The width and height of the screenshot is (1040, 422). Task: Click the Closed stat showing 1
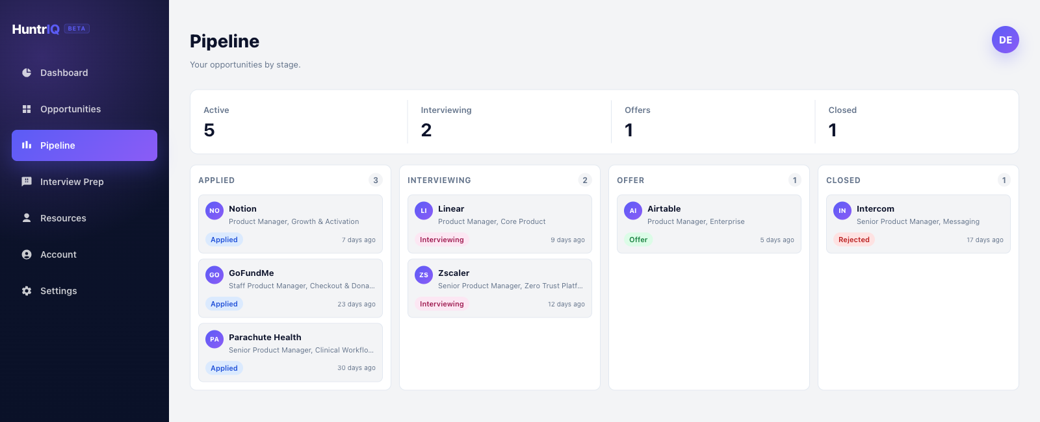916,121
